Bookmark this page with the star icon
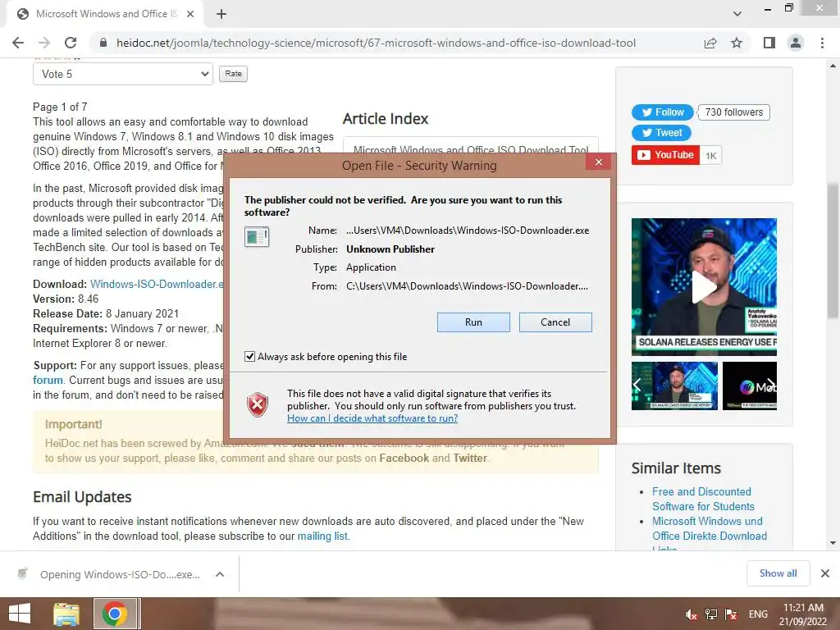Image resolution: width=840 pixels, height=630 pixels. (737, 43)
